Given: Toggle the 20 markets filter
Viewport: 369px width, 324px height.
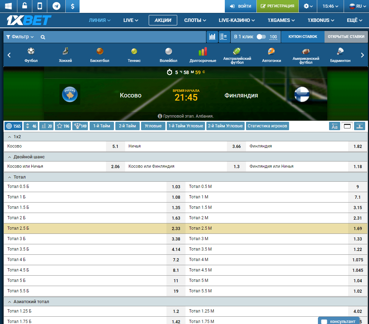Looking at the screenshot, I should 47,126.
